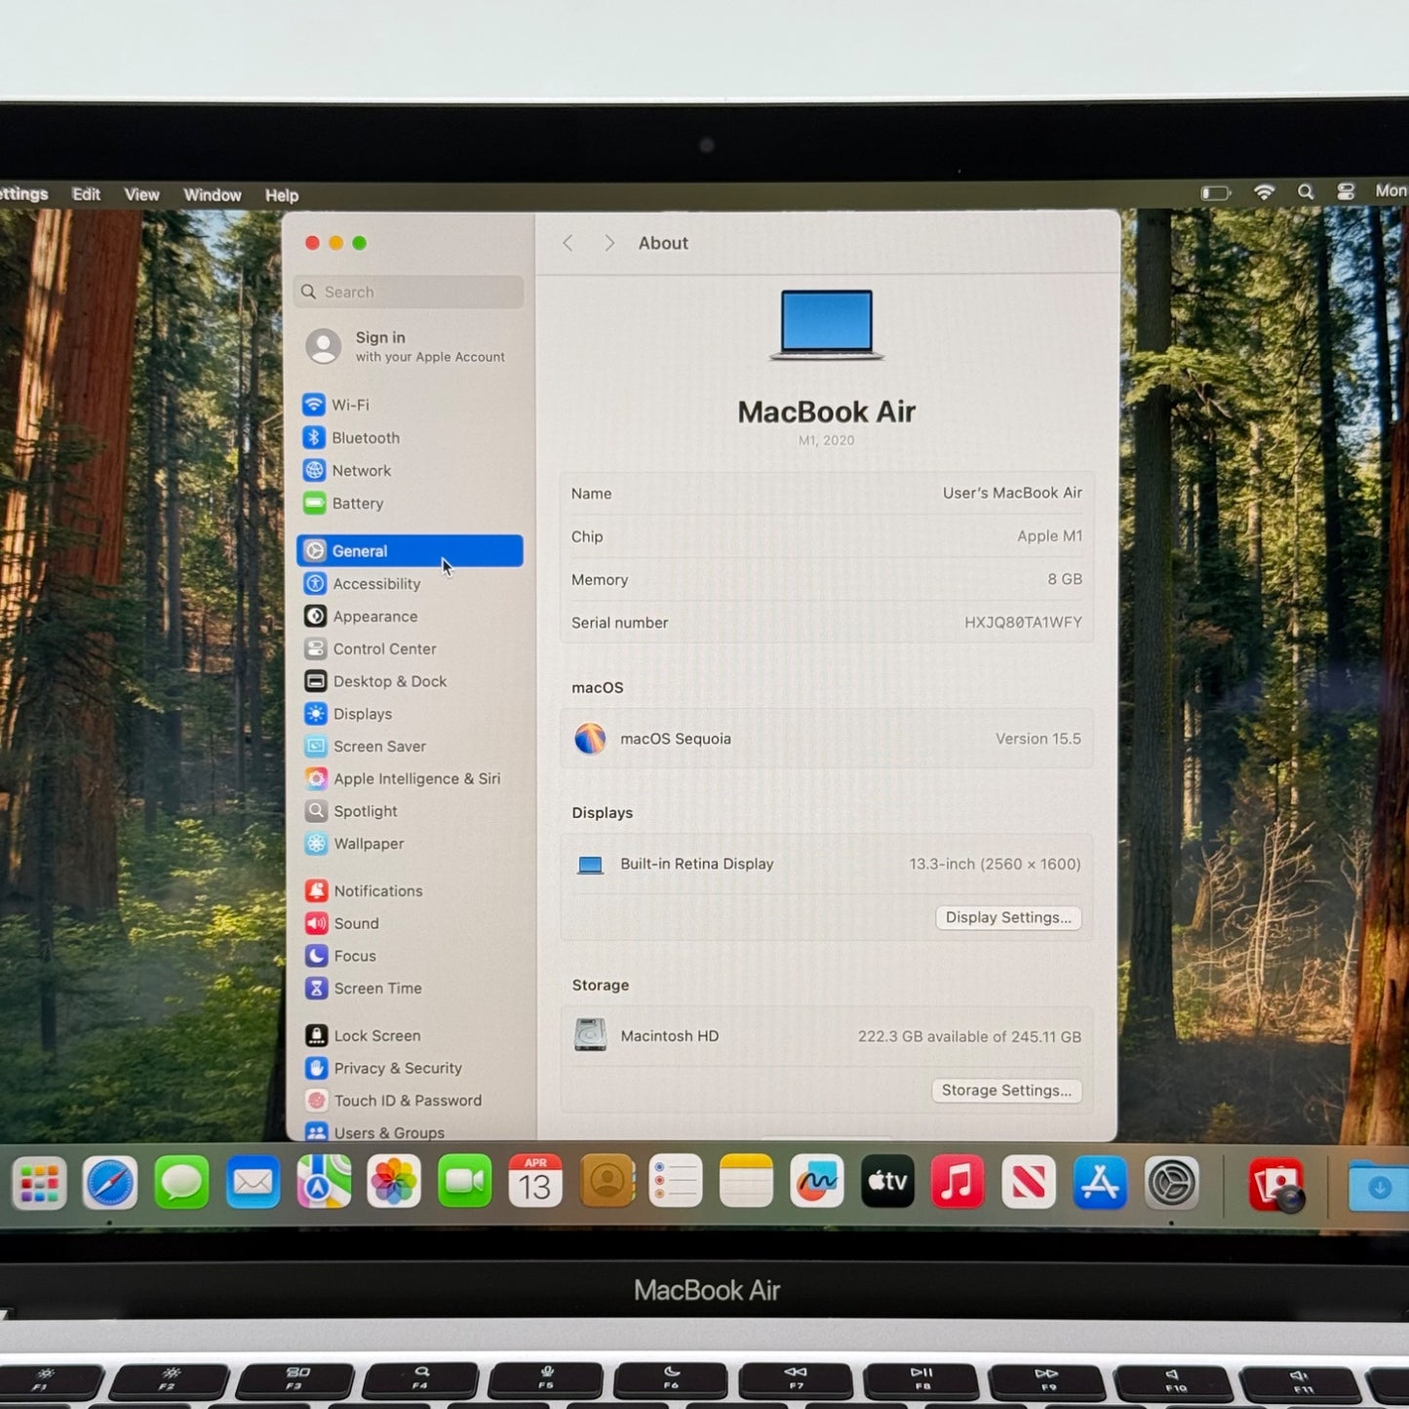Open Freeform app in Dock

(816, 1183)
